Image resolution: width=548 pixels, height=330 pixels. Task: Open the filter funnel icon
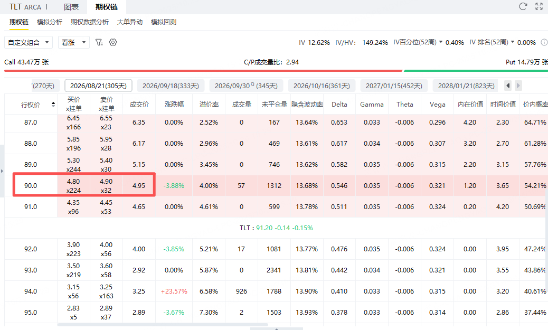(99, 42)
